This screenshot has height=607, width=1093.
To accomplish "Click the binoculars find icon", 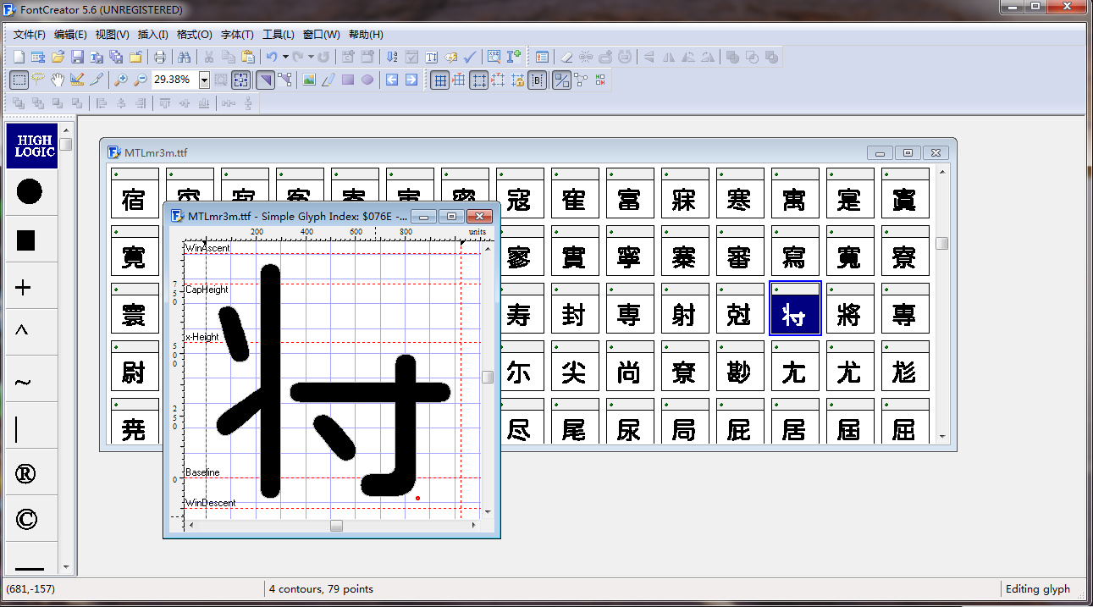I will point(182,57).
